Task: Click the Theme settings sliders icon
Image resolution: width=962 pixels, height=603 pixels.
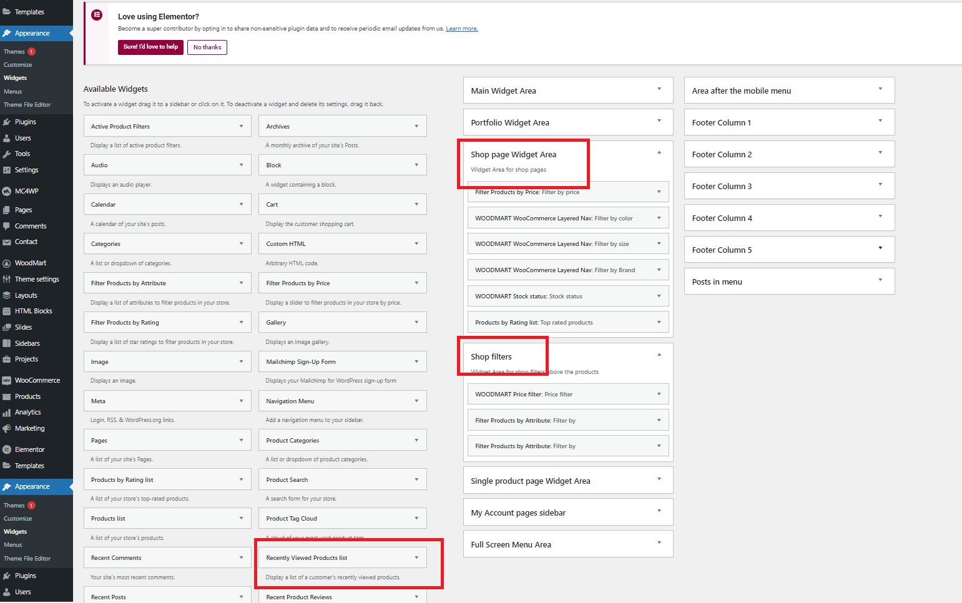Action: click(x=7, y=279)
